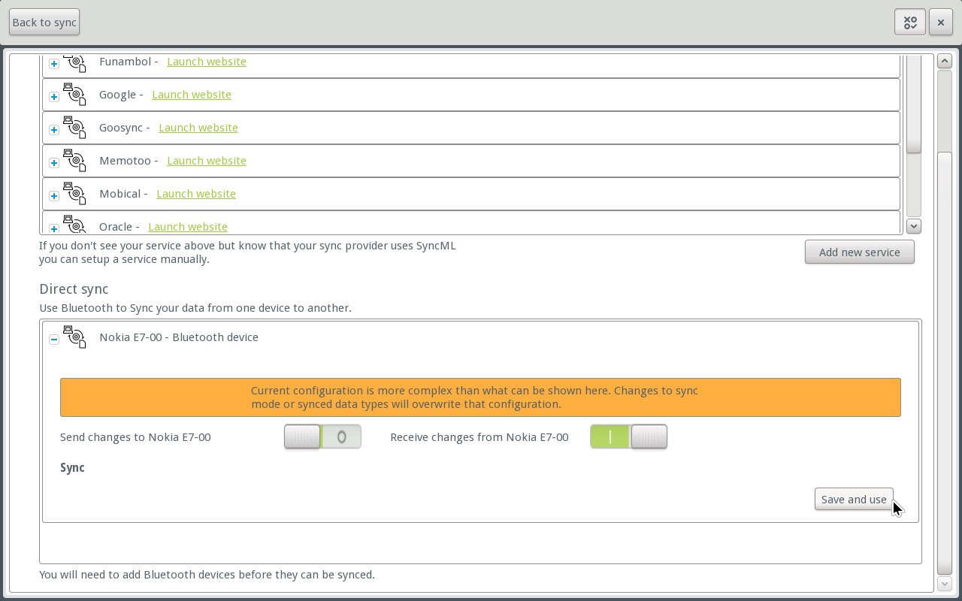Screen dimensions: 962x601
Task: Click the services list scrollbar down arrow
Action: (914, 225)
